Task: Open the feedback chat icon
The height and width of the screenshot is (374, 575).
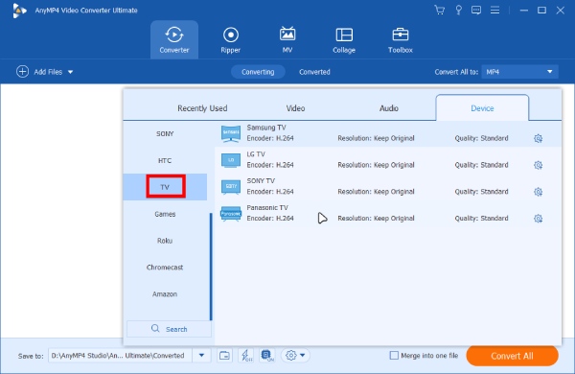Action: point(476,11)
